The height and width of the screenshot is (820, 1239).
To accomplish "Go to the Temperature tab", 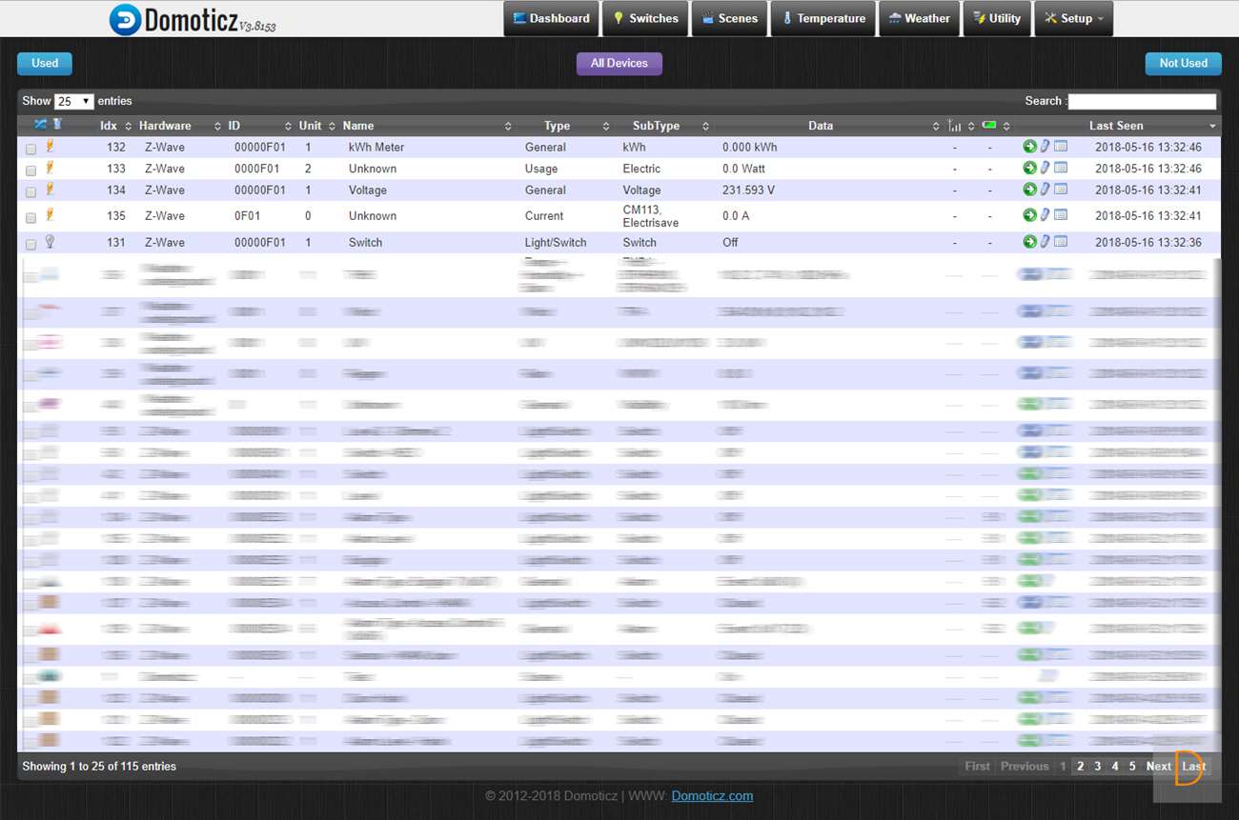I will pos(823,19).
